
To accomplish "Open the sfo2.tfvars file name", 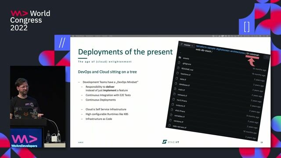I will (x=180, y=111).
